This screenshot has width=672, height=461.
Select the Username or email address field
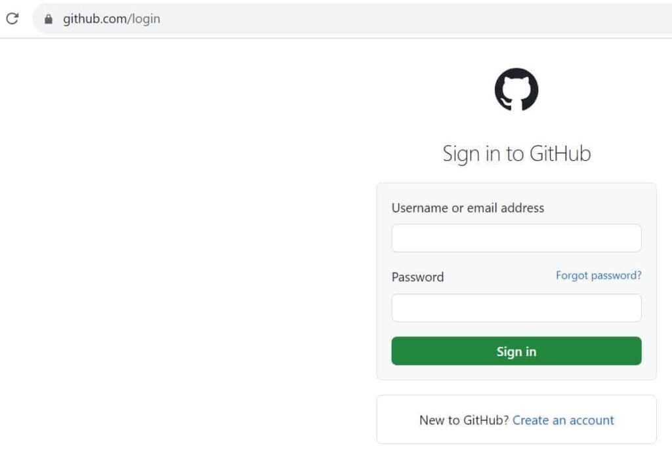516,237
